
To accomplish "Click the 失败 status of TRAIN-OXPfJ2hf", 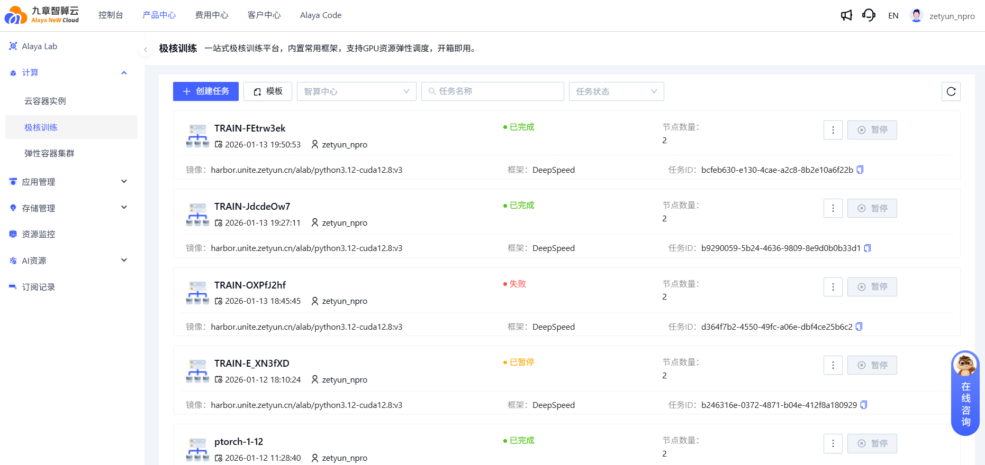I will pyautogui.click(x=514, y=284).
